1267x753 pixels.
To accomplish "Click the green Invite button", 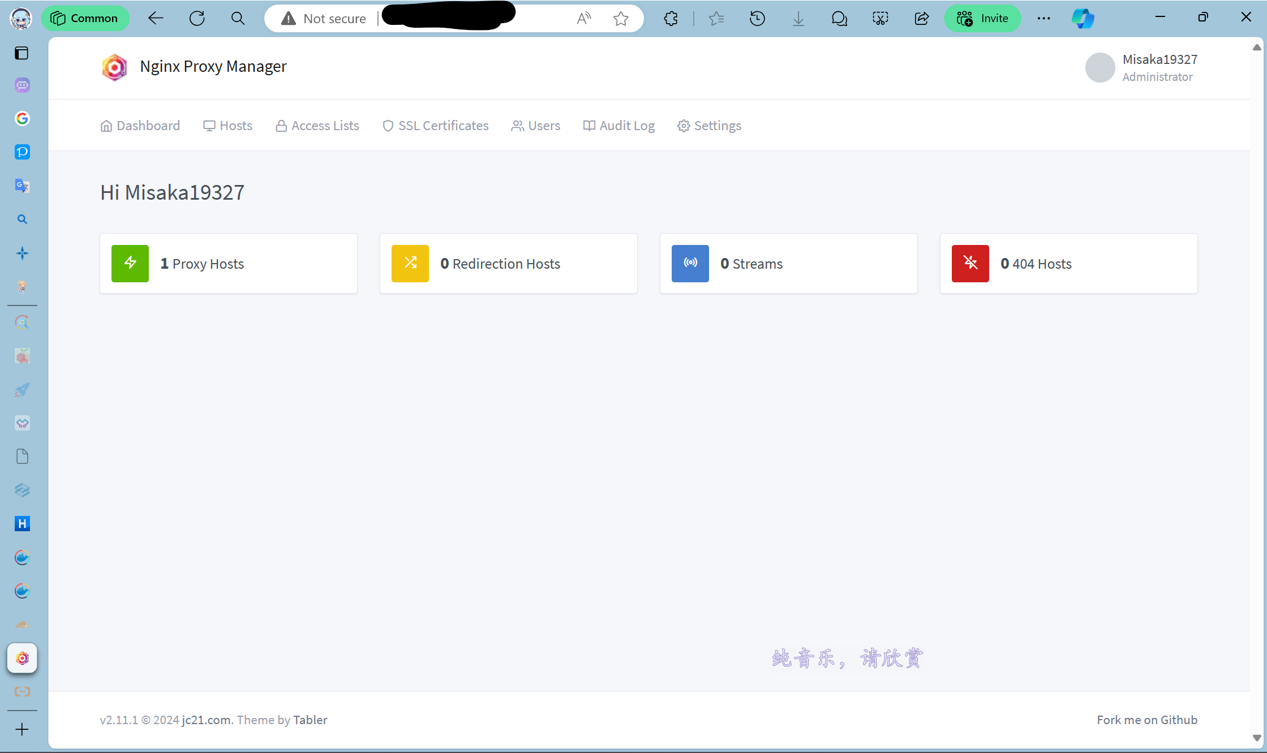I will pyautogui.click(x=982, y=19).
